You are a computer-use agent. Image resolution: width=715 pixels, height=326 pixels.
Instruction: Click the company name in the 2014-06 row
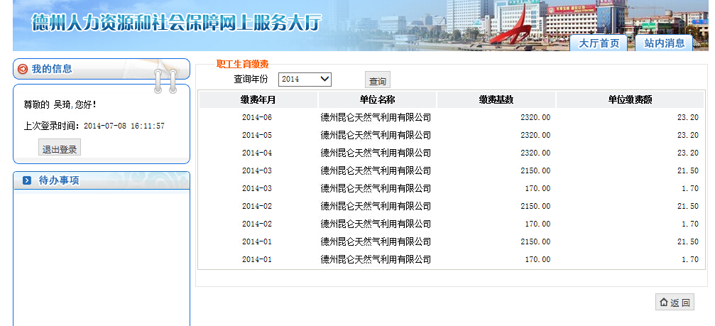[376, 117]
